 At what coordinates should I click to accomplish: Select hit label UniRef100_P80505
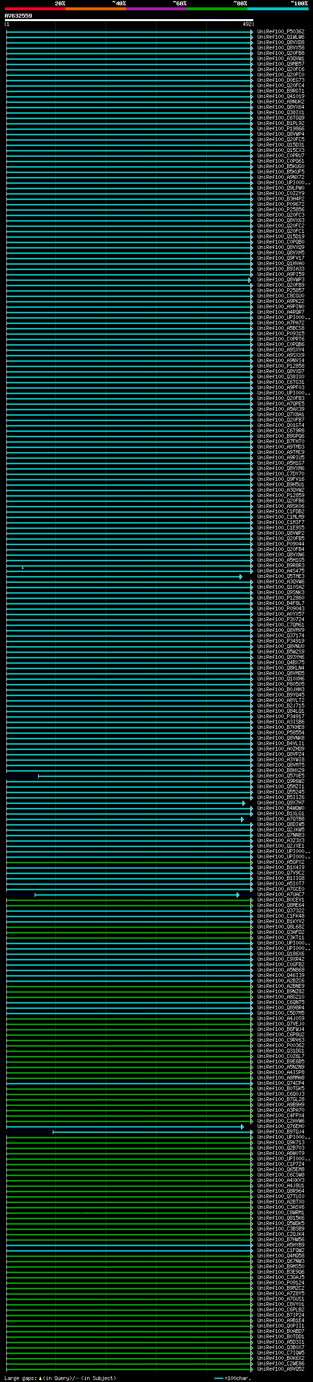[281, 684]
